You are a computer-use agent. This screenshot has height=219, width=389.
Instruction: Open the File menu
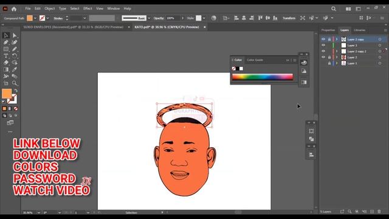point(28,9)
